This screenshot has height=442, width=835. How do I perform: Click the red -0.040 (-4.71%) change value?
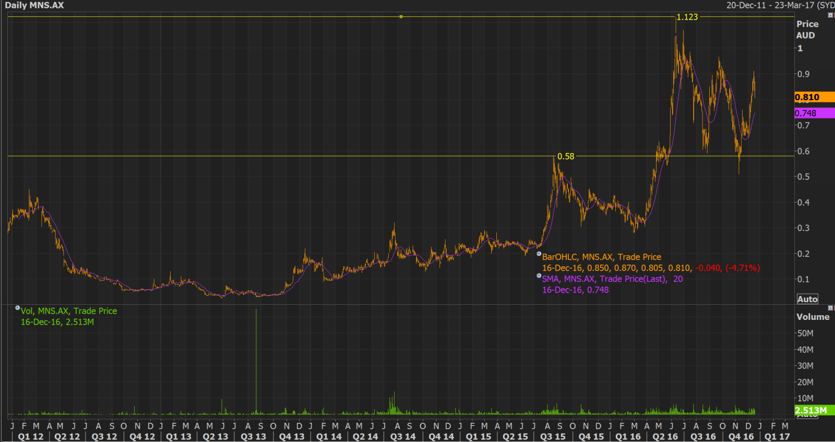coord(728,268)
